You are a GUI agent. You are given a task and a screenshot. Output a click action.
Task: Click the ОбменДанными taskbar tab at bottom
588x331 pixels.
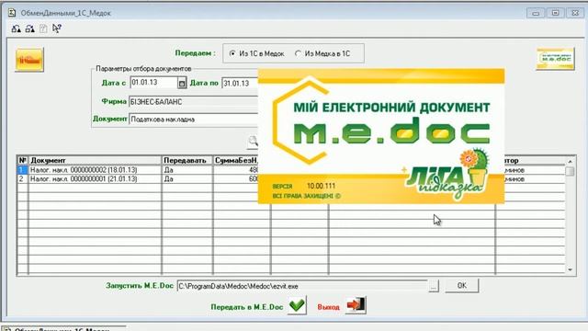click(63, 329)
